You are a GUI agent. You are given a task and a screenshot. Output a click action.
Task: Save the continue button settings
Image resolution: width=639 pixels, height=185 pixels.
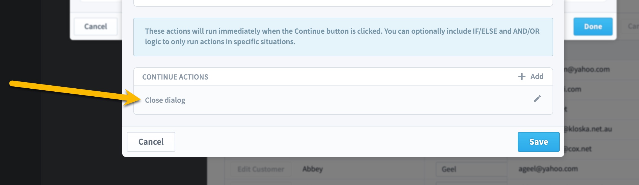pyautogui.click(x=538, y=142)
